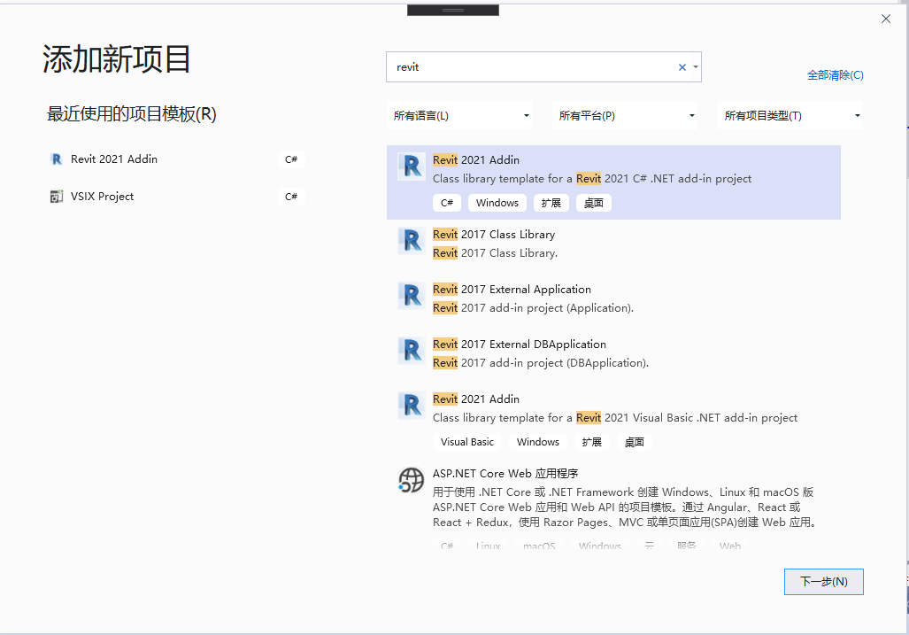Click the C# tag under Revit 2021 Addin
The width and height of the screenshot is (909, 635).
(447, 203)
